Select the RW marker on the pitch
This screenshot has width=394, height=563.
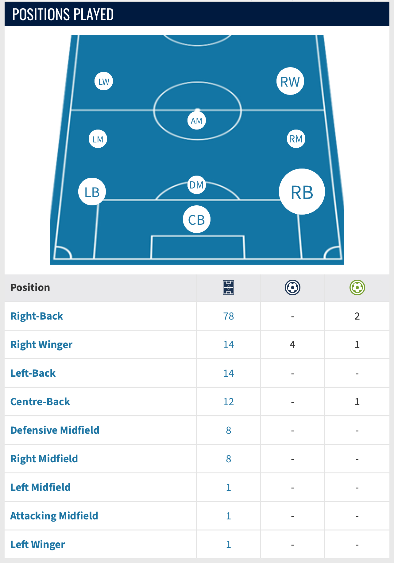pos(290,81)
